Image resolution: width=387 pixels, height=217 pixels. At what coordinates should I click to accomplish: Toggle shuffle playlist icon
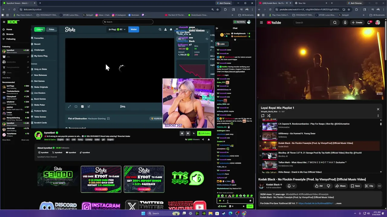click(x=268, y=116)
